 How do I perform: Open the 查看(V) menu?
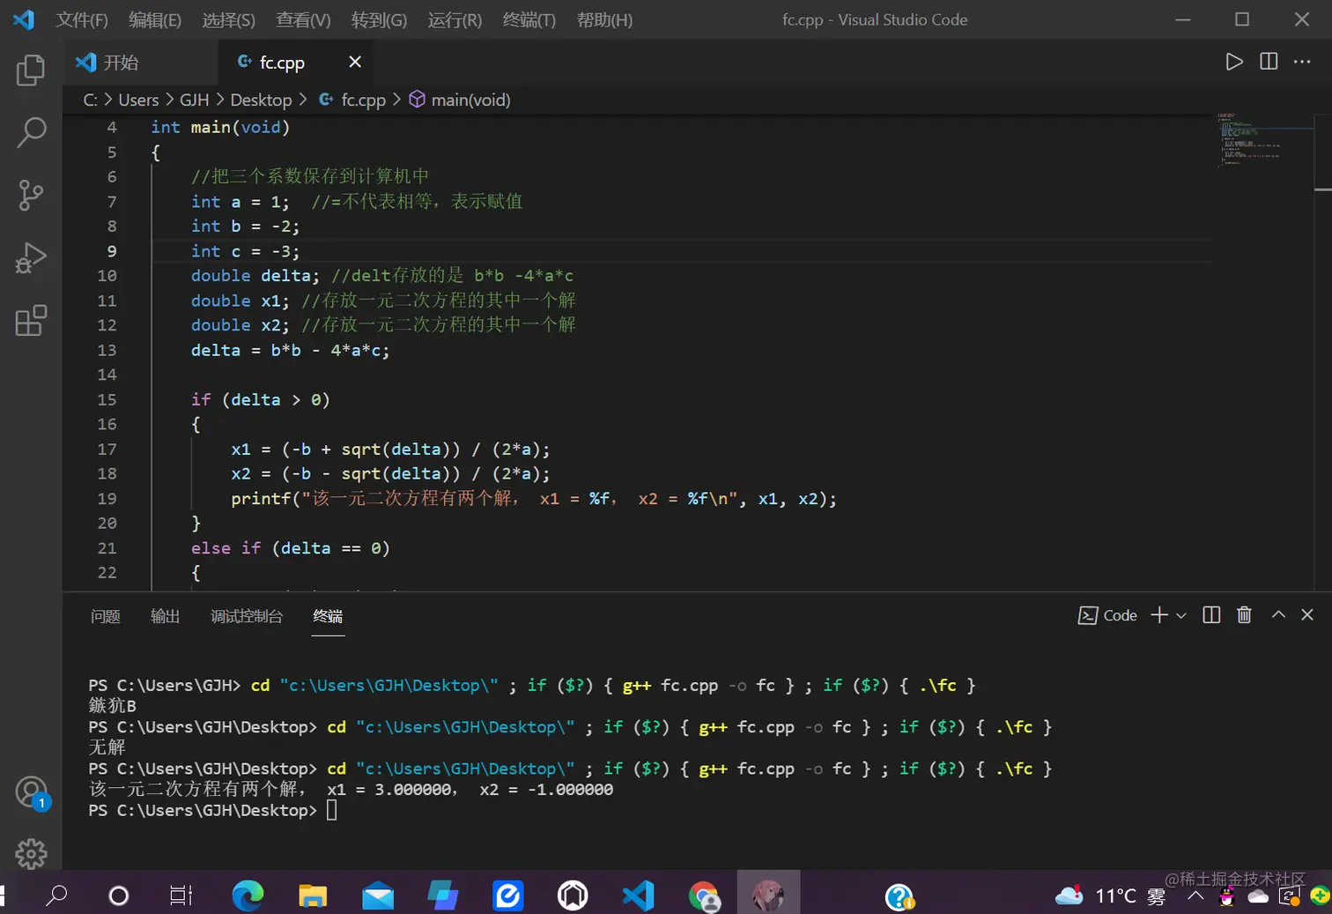pyautogui.click(x=303, y=19)
